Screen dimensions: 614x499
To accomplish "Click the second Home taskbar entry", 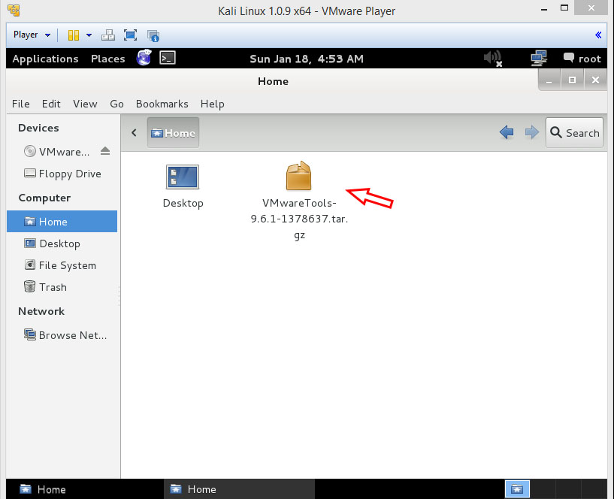I will [239, 489].
